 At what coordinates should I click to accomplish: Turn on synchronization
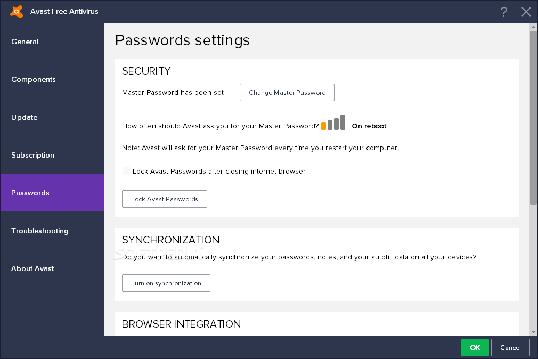(x=166, y=283)
